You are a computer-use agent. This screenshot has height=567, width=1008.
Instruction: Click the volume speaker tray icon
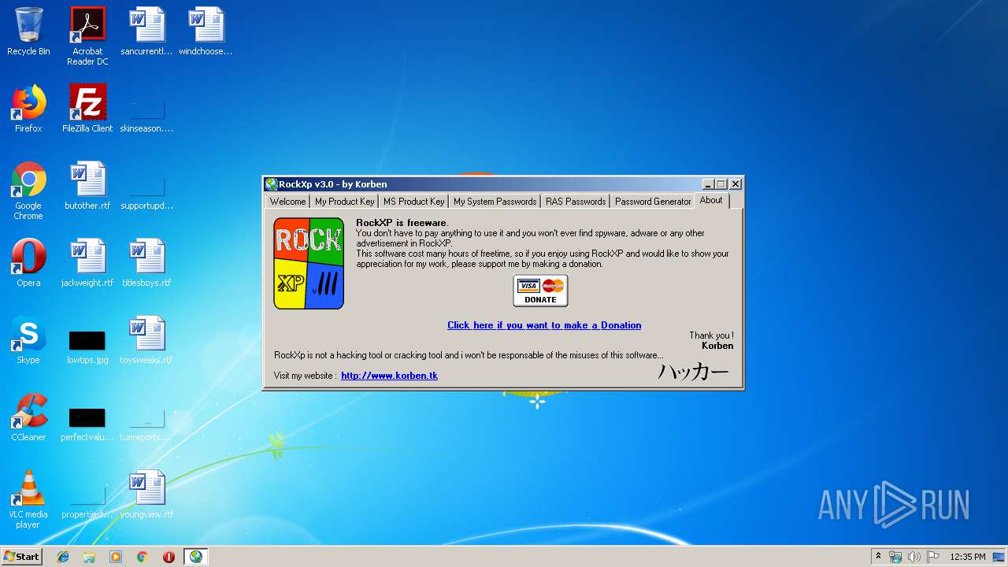pos(914,557)
